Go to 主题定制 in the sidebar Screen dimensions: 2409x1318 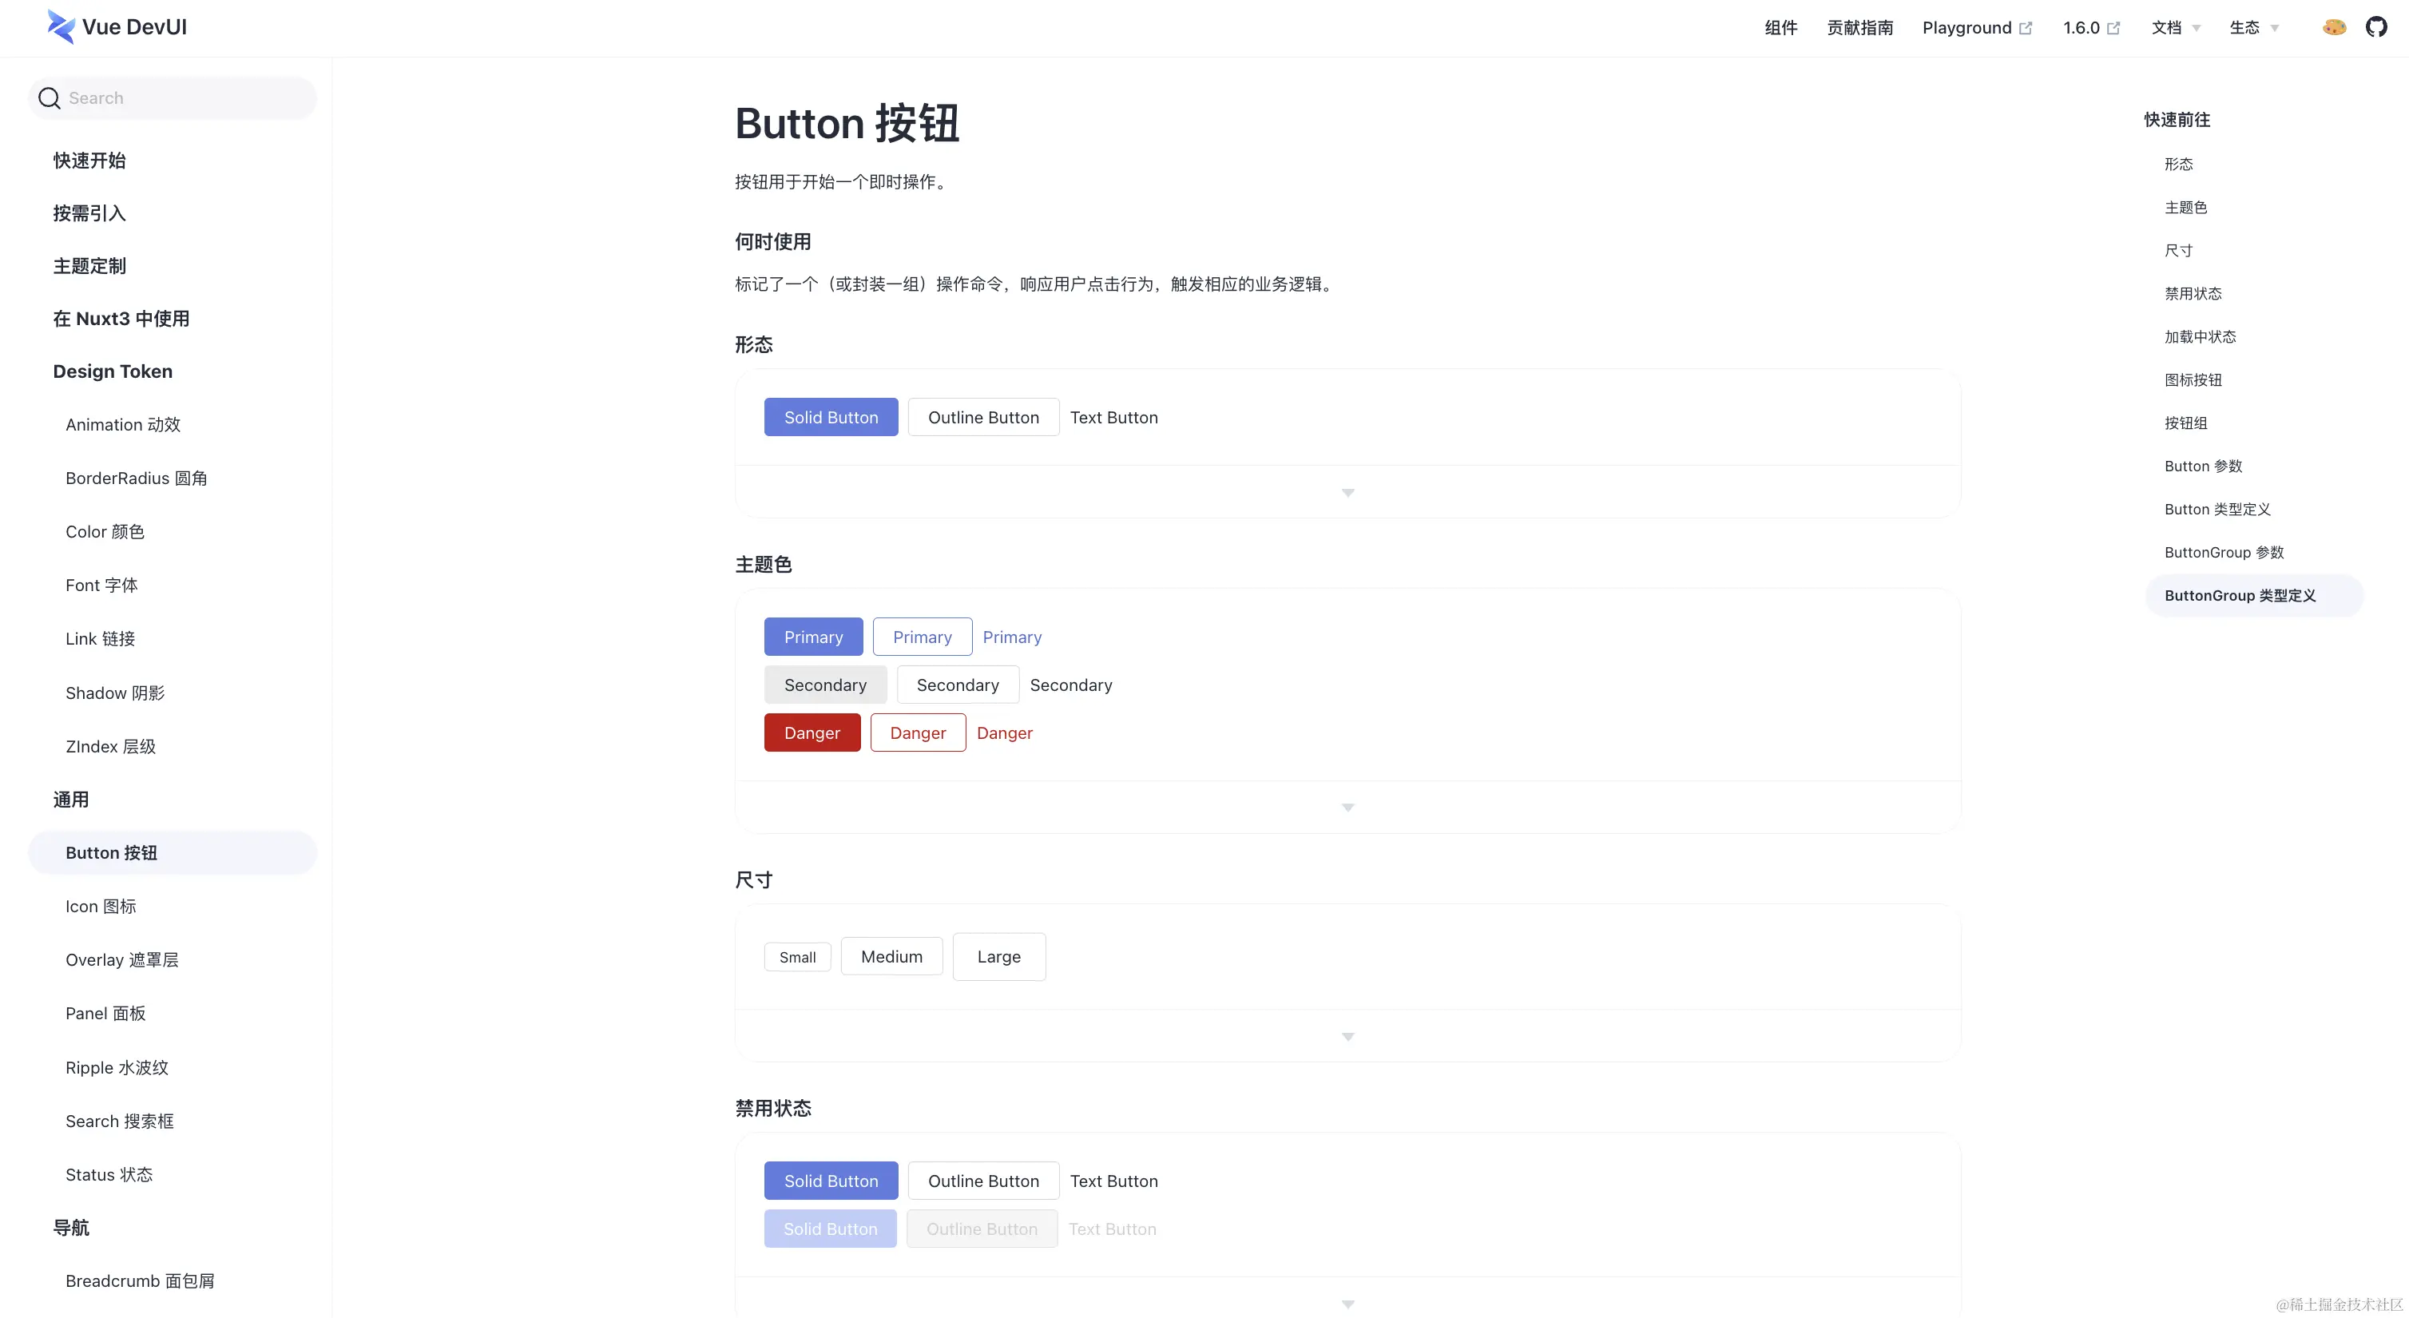click(x=89, y=266)
